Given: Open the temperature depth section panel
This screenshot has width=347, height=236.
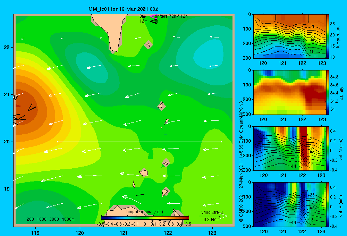Looking at the screenshot, I should [x=290, y=36].
